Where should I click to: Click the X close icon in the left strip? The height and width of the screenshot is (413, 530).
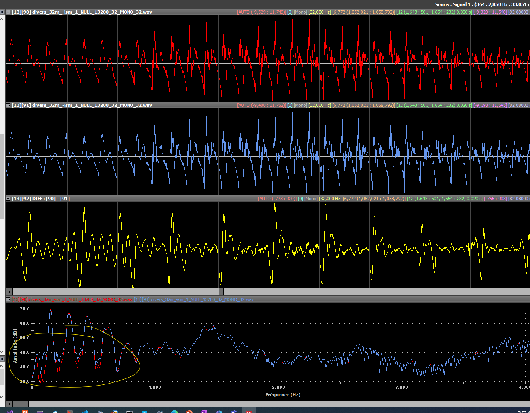[x=2, y=359]
